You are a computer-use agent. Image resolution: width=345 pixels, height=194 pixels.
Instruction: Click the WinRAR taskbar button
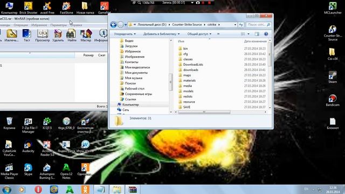[133, 189]
